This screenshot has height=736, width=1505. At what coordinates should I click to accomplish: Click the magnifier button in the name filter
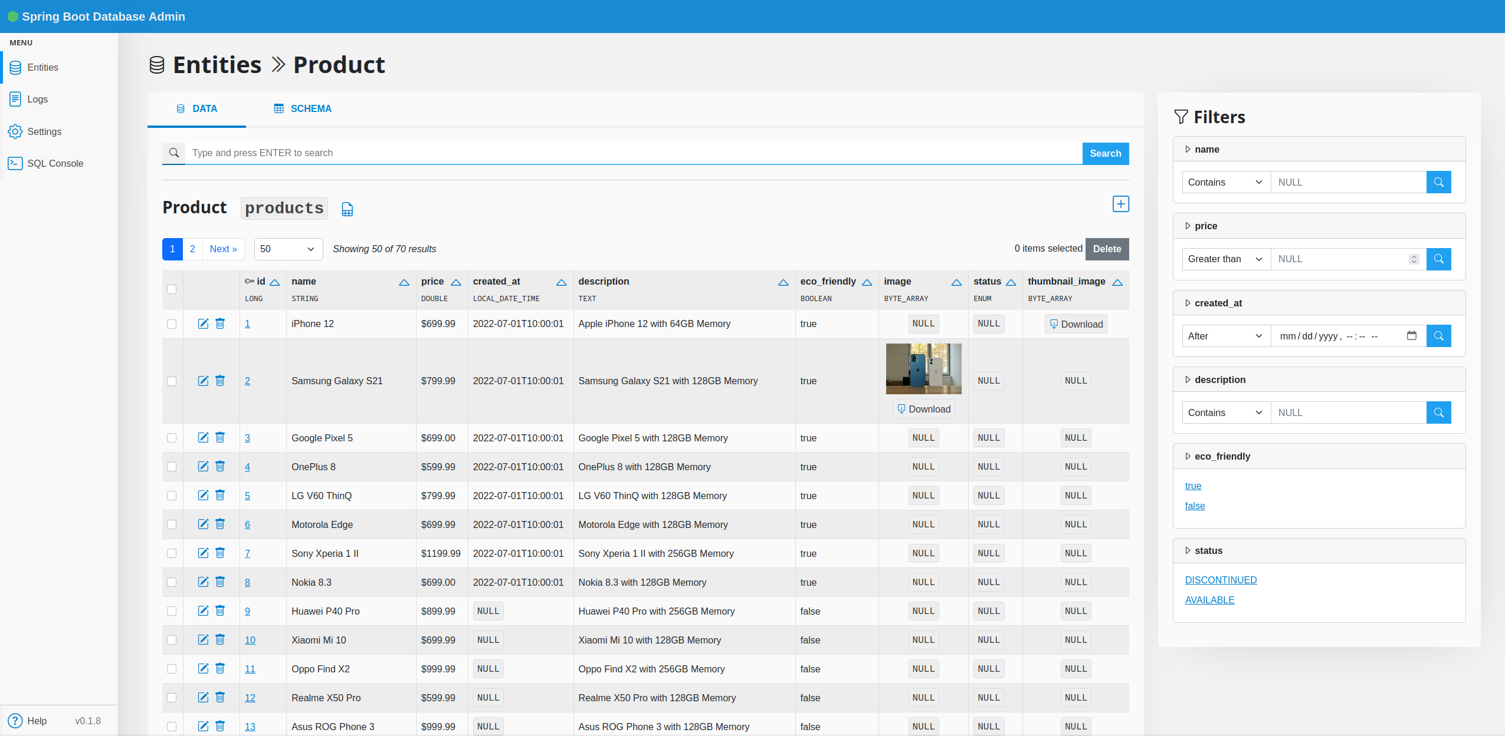(1438, 182)
